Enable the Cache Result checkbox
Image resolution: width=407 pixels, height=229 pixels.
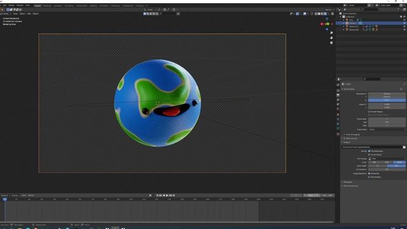(369, 155)
